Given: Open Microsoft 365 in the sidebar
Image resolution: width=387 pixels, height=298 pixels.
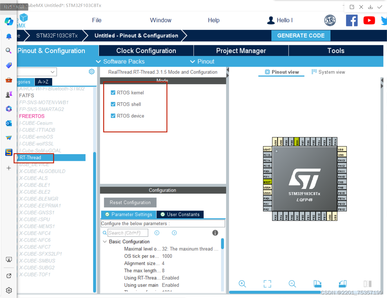Looking at the screenshot, I should point(9,109).
